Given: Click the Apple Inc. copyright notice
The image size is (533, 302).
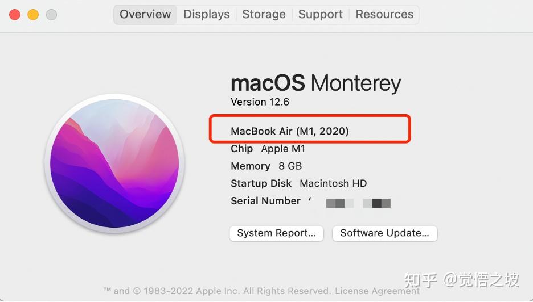Looking at the screenshot, I should 217,291.
